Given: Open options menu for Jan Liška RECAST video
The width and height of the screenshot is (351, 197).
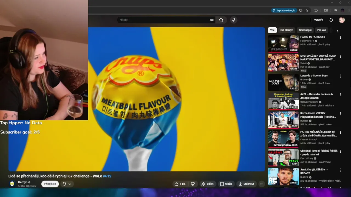Looking at the screenshot, I should tap(340, 170).
